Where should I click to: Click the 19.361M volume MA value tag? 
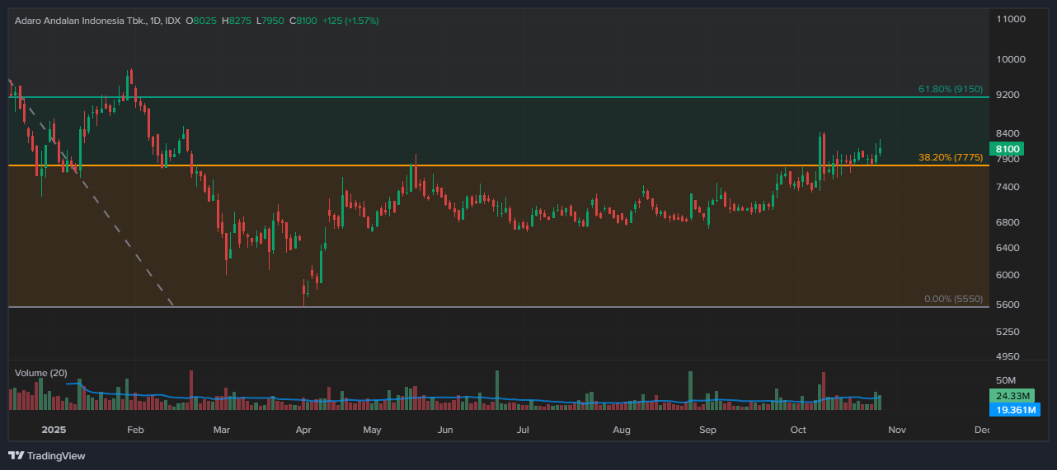click(x=1013, y=409)
